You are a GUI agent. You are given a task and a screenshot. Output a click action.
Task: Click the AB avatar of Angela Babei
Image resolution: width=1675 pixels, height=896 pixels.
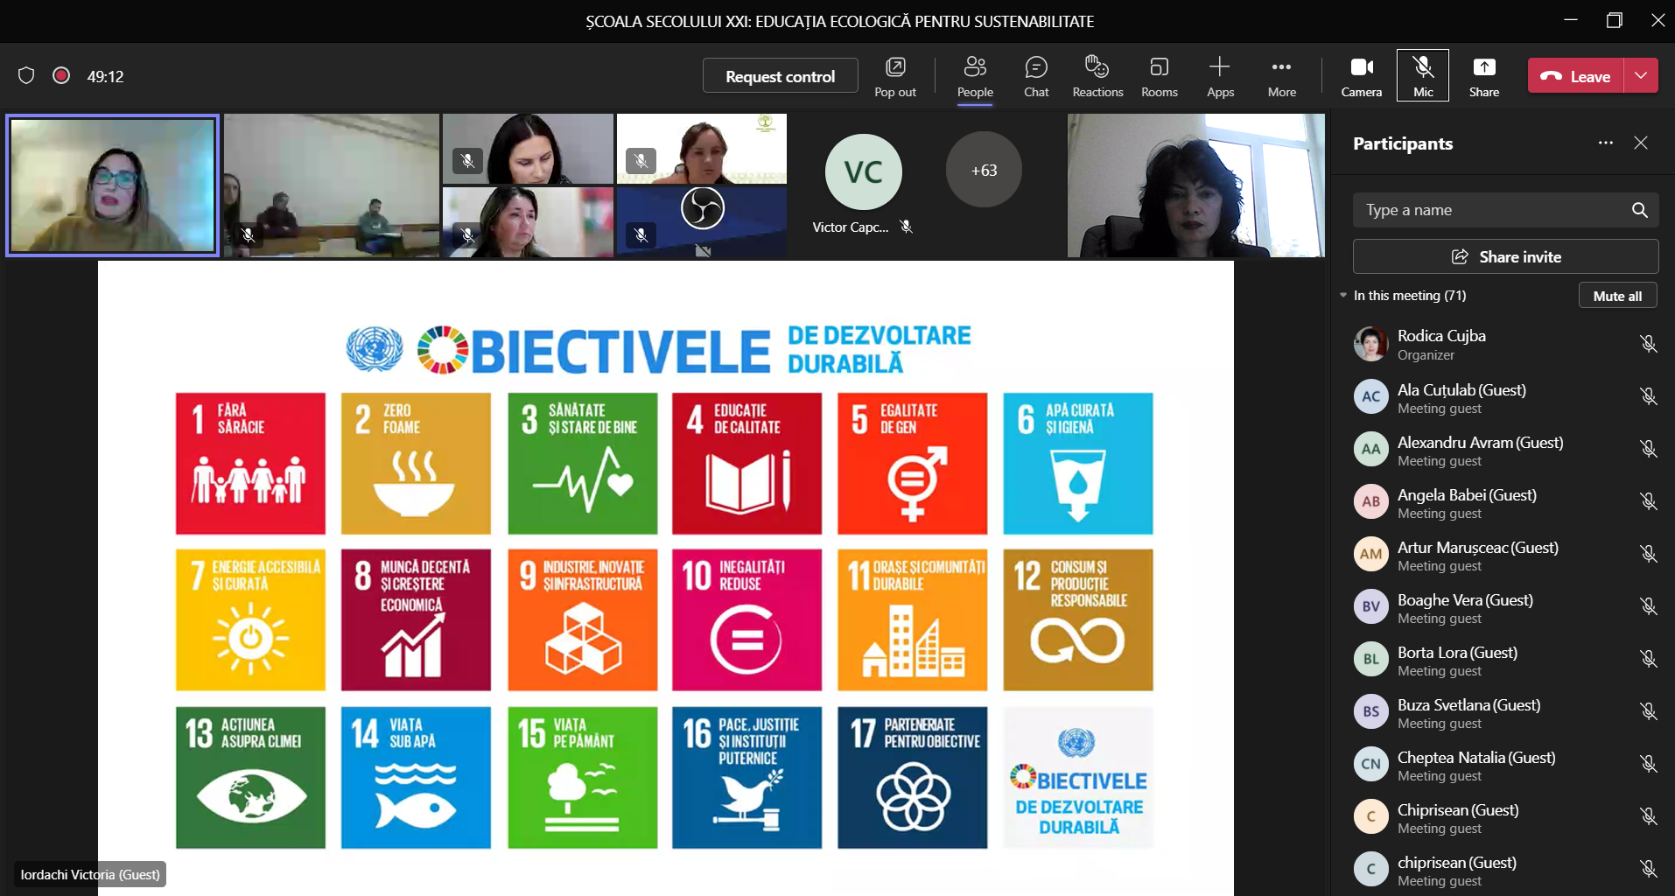(x=1370, y=501)
